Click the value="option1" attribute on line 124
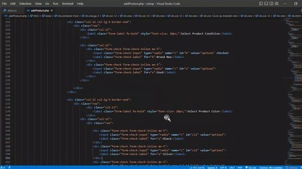Viewport: 302px width, 169px height. 202,53
